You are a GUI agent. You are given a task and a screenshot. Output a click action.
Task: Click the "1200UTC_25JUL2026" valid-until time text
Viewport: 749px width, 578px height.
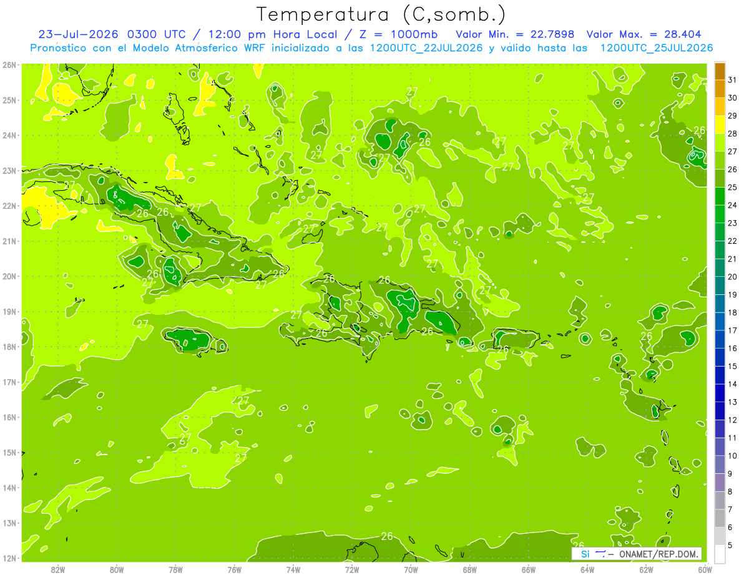tap(656, 48)
